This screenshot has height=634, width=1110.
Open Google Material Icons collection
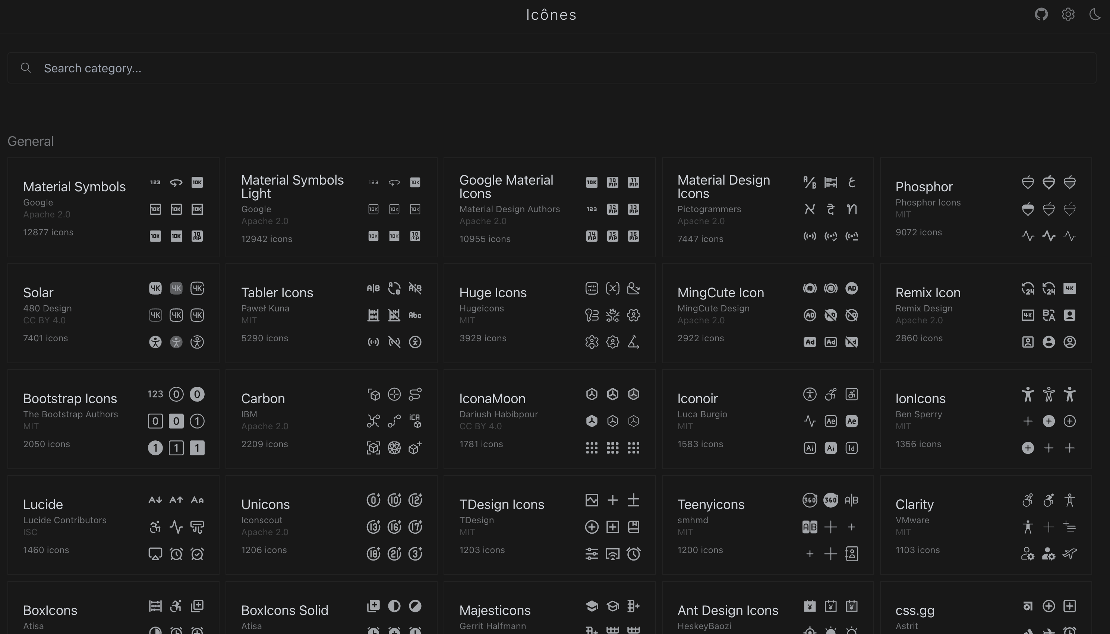click(x=549, y=207)
